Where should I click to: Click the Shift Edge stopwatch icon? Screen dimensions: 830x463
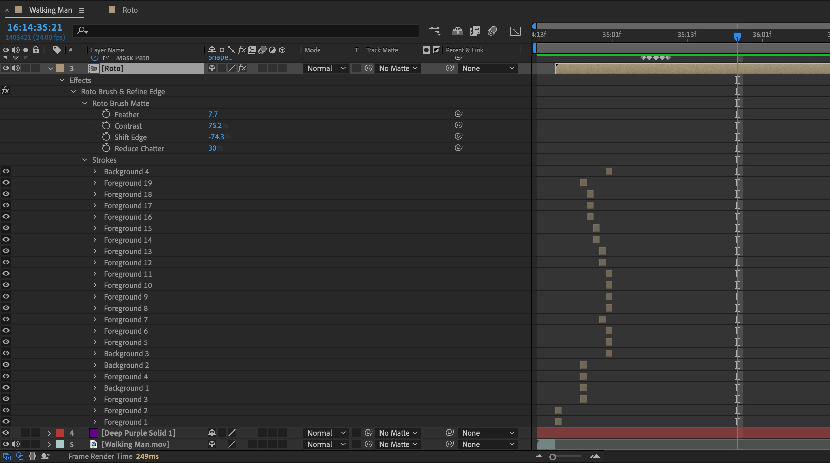[106, 137]
